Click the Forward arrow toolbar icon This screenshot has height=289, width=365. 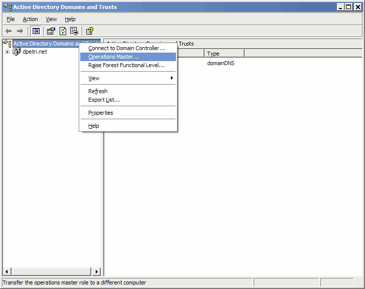click(20, 31)
